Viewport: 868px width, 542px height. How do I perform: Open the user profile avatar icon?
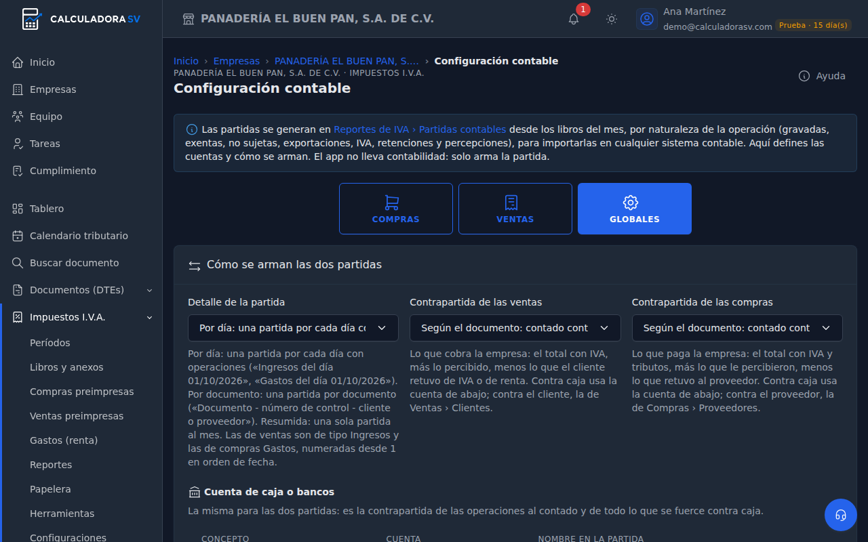click(647, 19)
